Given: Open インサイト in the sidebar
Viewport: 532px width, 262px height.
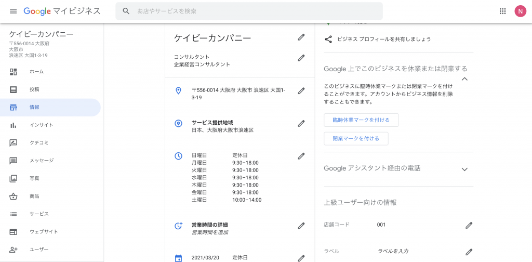Looking at the screenshot, I should point(50,125).
